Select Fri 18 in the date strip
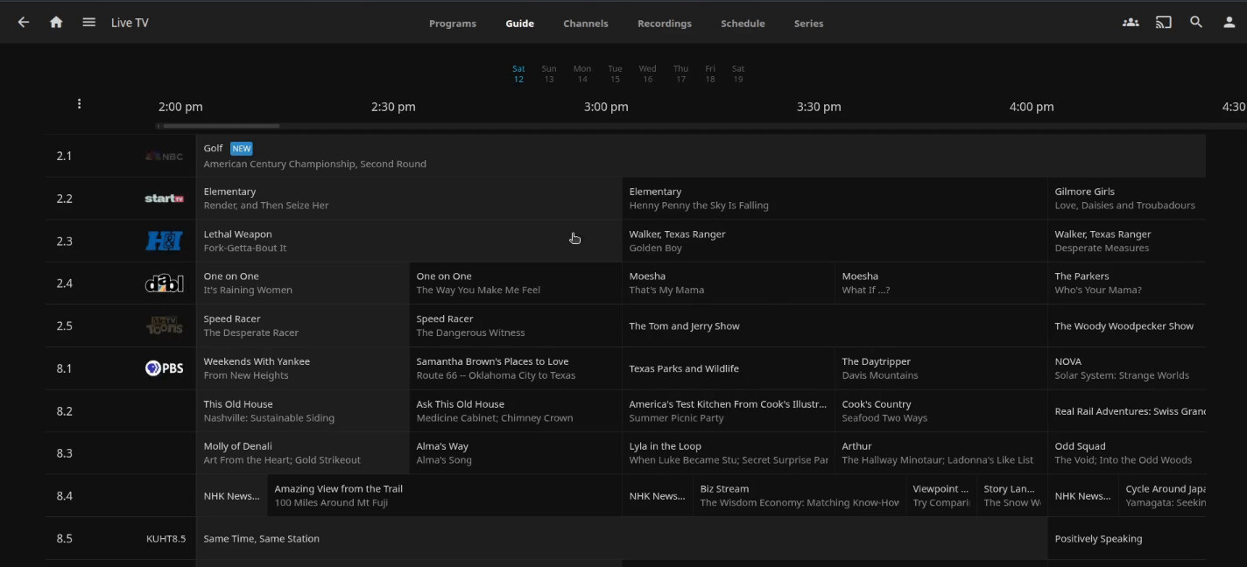Viewport: 1247px width, 567px height. (x=710, y=73)
